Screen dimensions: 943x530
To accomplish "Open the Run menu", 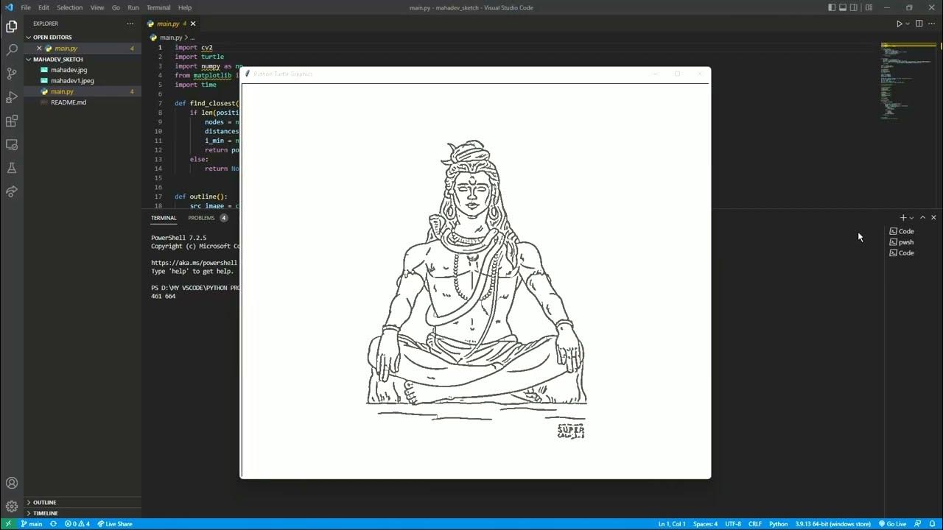I will click(133, 7).
